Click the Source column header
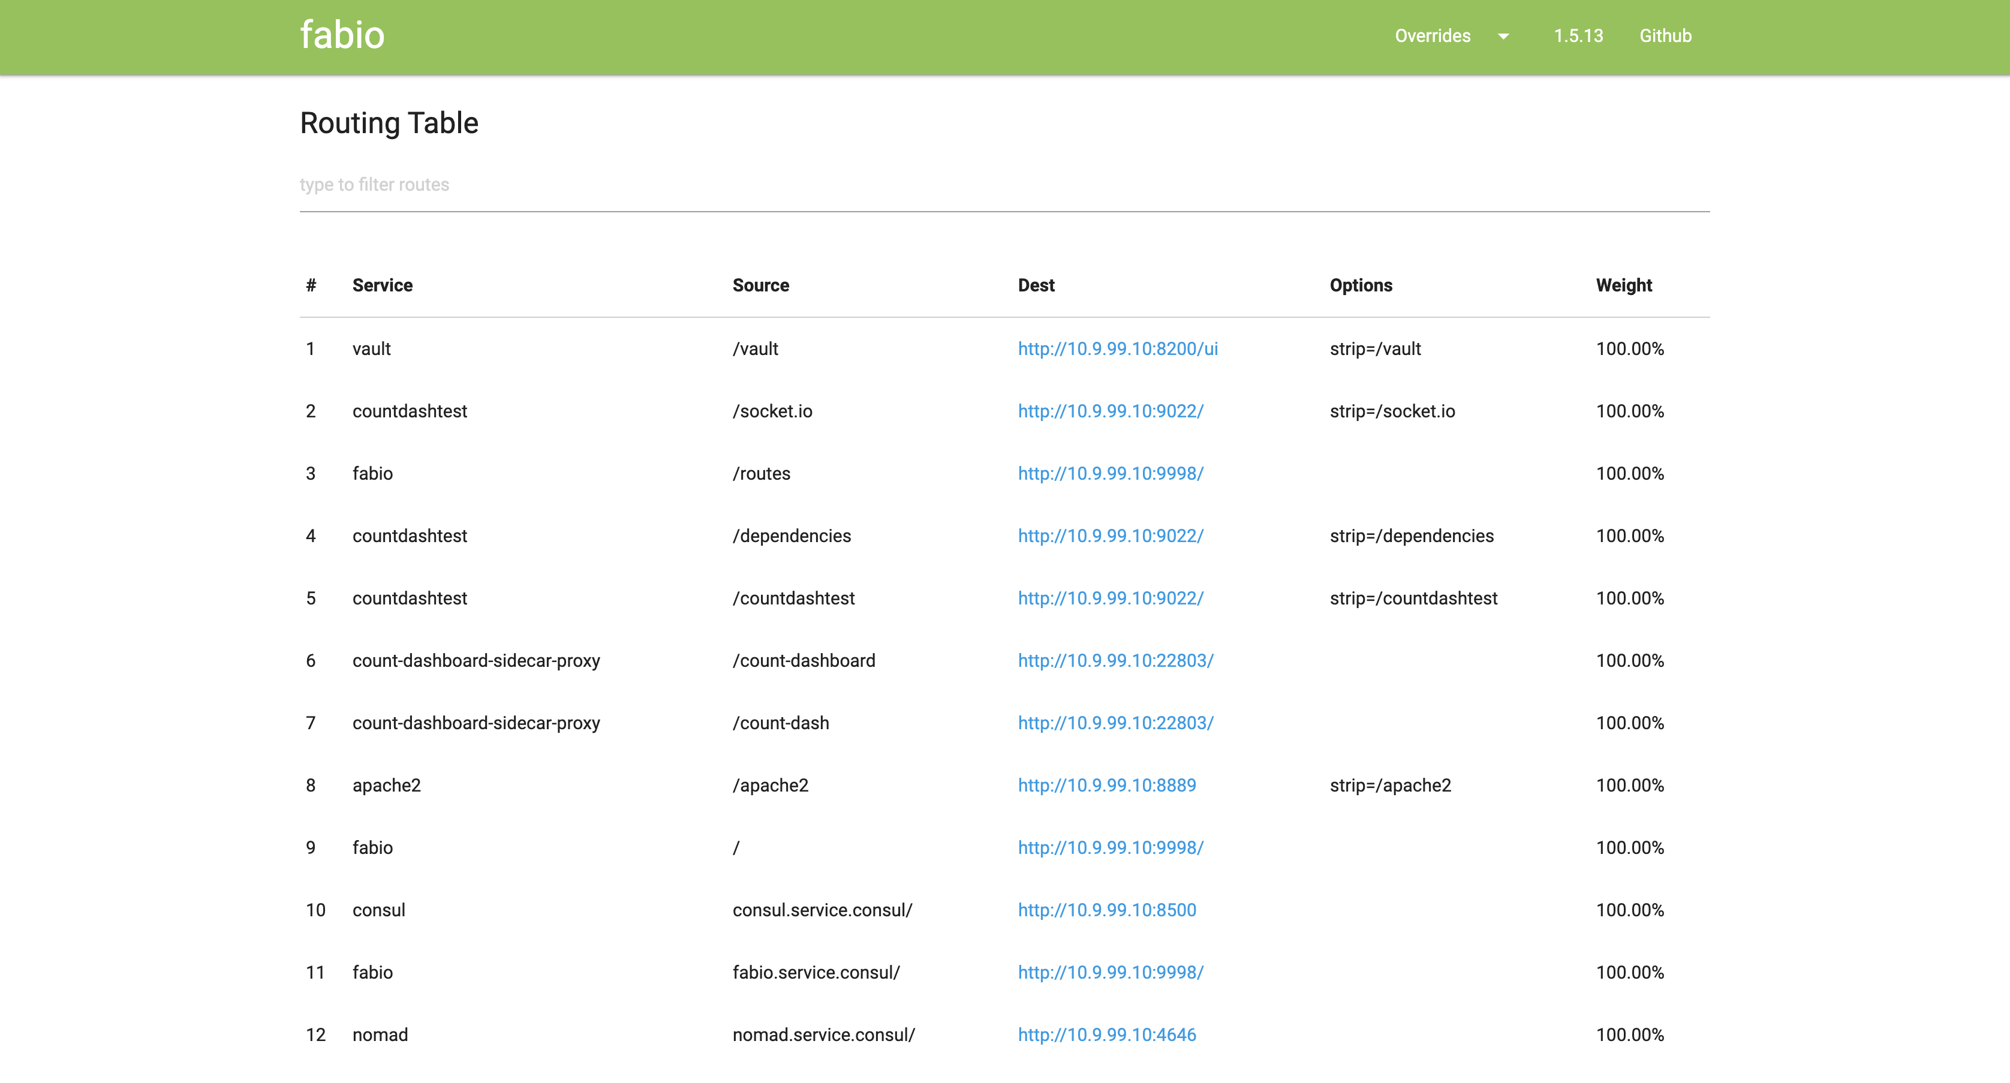 [x=761, y=285]
